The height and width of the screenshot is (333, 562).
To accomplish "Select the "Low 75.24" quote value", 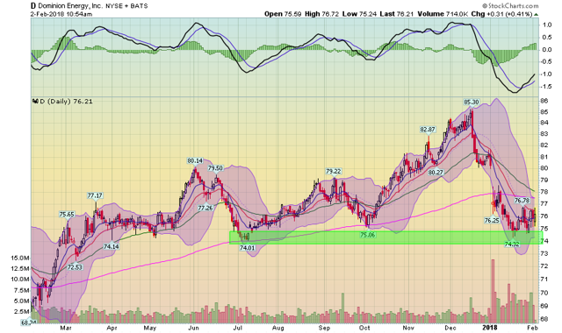I will (x=359, y=14).
